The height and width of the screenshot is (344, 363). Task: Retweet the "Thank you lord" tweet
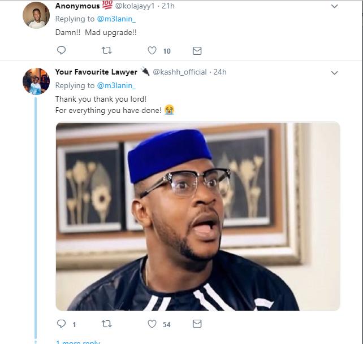[x=106, y=324]
